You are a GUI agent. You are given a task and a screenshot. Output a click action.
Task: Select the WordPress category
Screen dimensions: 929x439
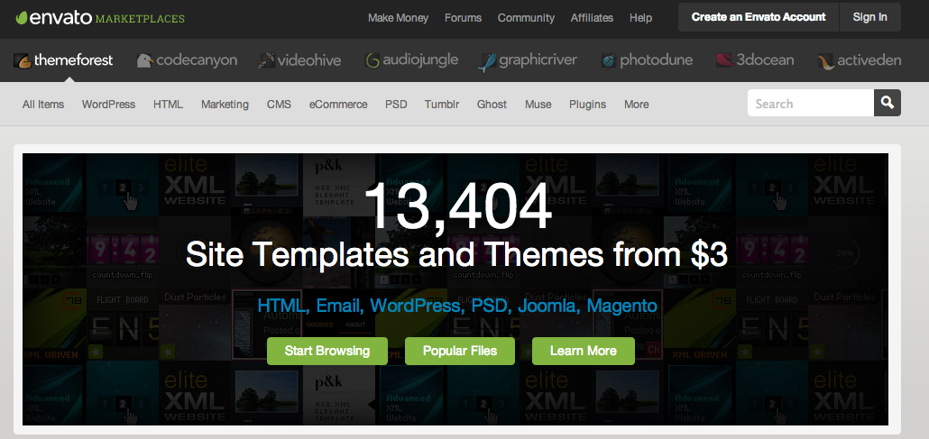(108, 105)
